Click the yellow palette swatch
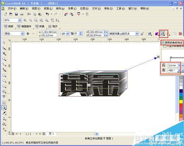The width and height of the screenshot is (184, 146). pos(181,102)
